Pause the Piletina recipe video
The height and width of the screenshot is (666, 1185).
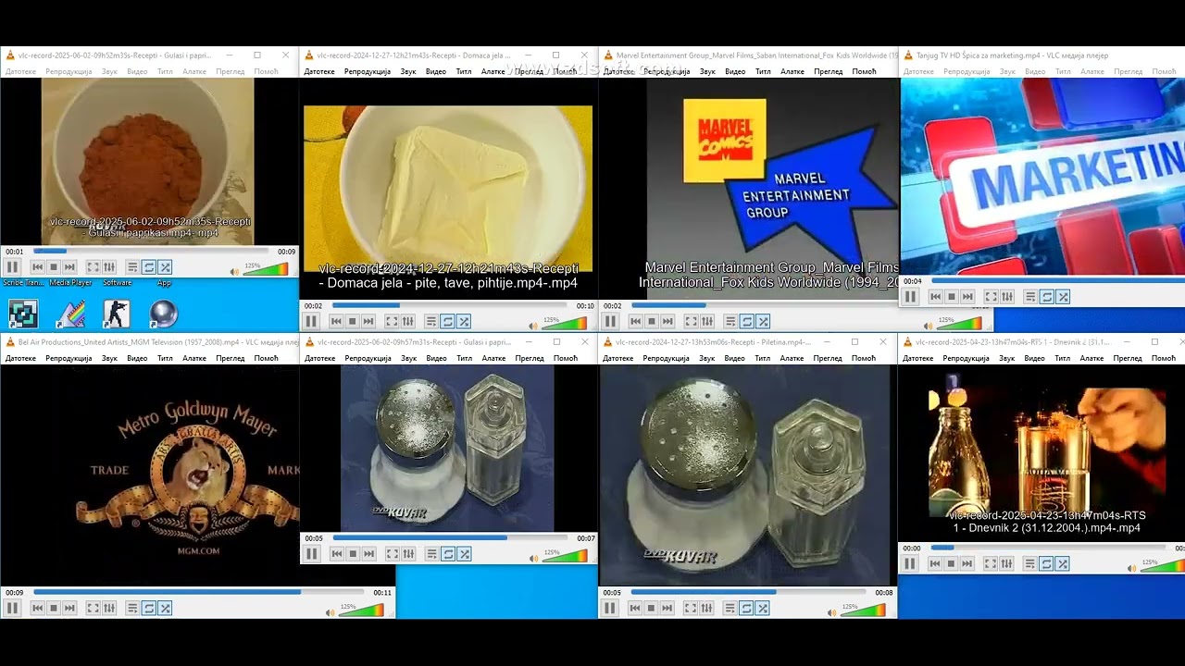click(610, 608)
